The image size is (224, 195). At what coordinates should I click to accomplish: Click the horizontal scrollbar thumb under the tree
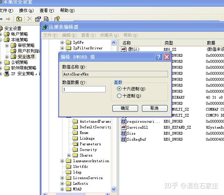pos(70,194)
